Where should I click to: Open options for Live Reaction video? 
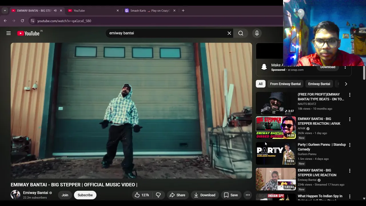click(x=349, y=171)
